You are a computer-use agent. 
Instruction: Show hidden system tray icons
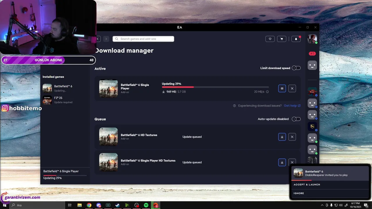[322, 205]
